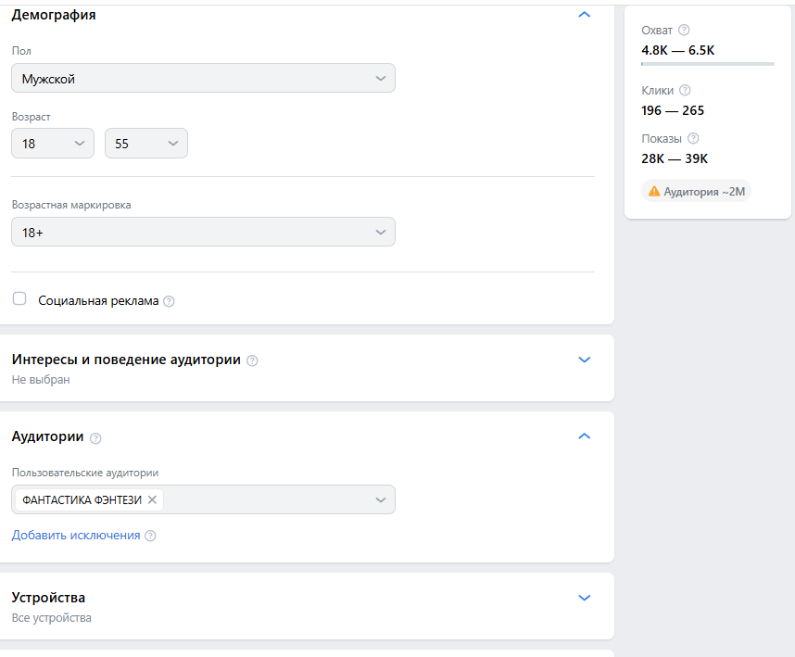Click help icon next to Клики

tap(685, 91)
